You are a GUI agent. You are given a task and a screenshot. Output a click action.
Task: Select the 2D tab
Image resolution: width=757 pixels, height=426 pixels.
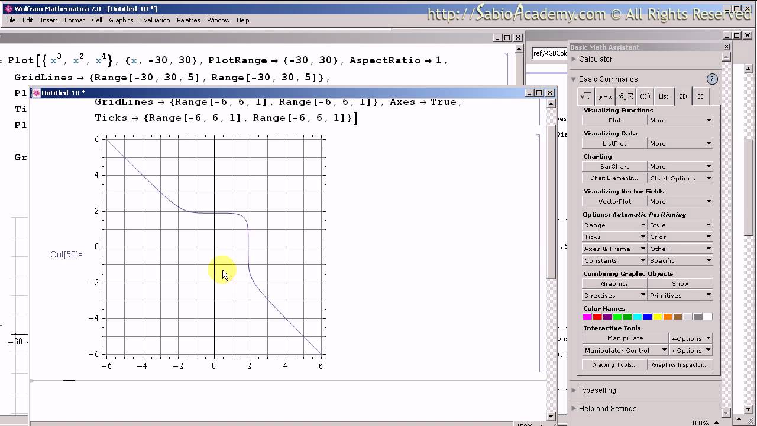(x=682, y=96)
